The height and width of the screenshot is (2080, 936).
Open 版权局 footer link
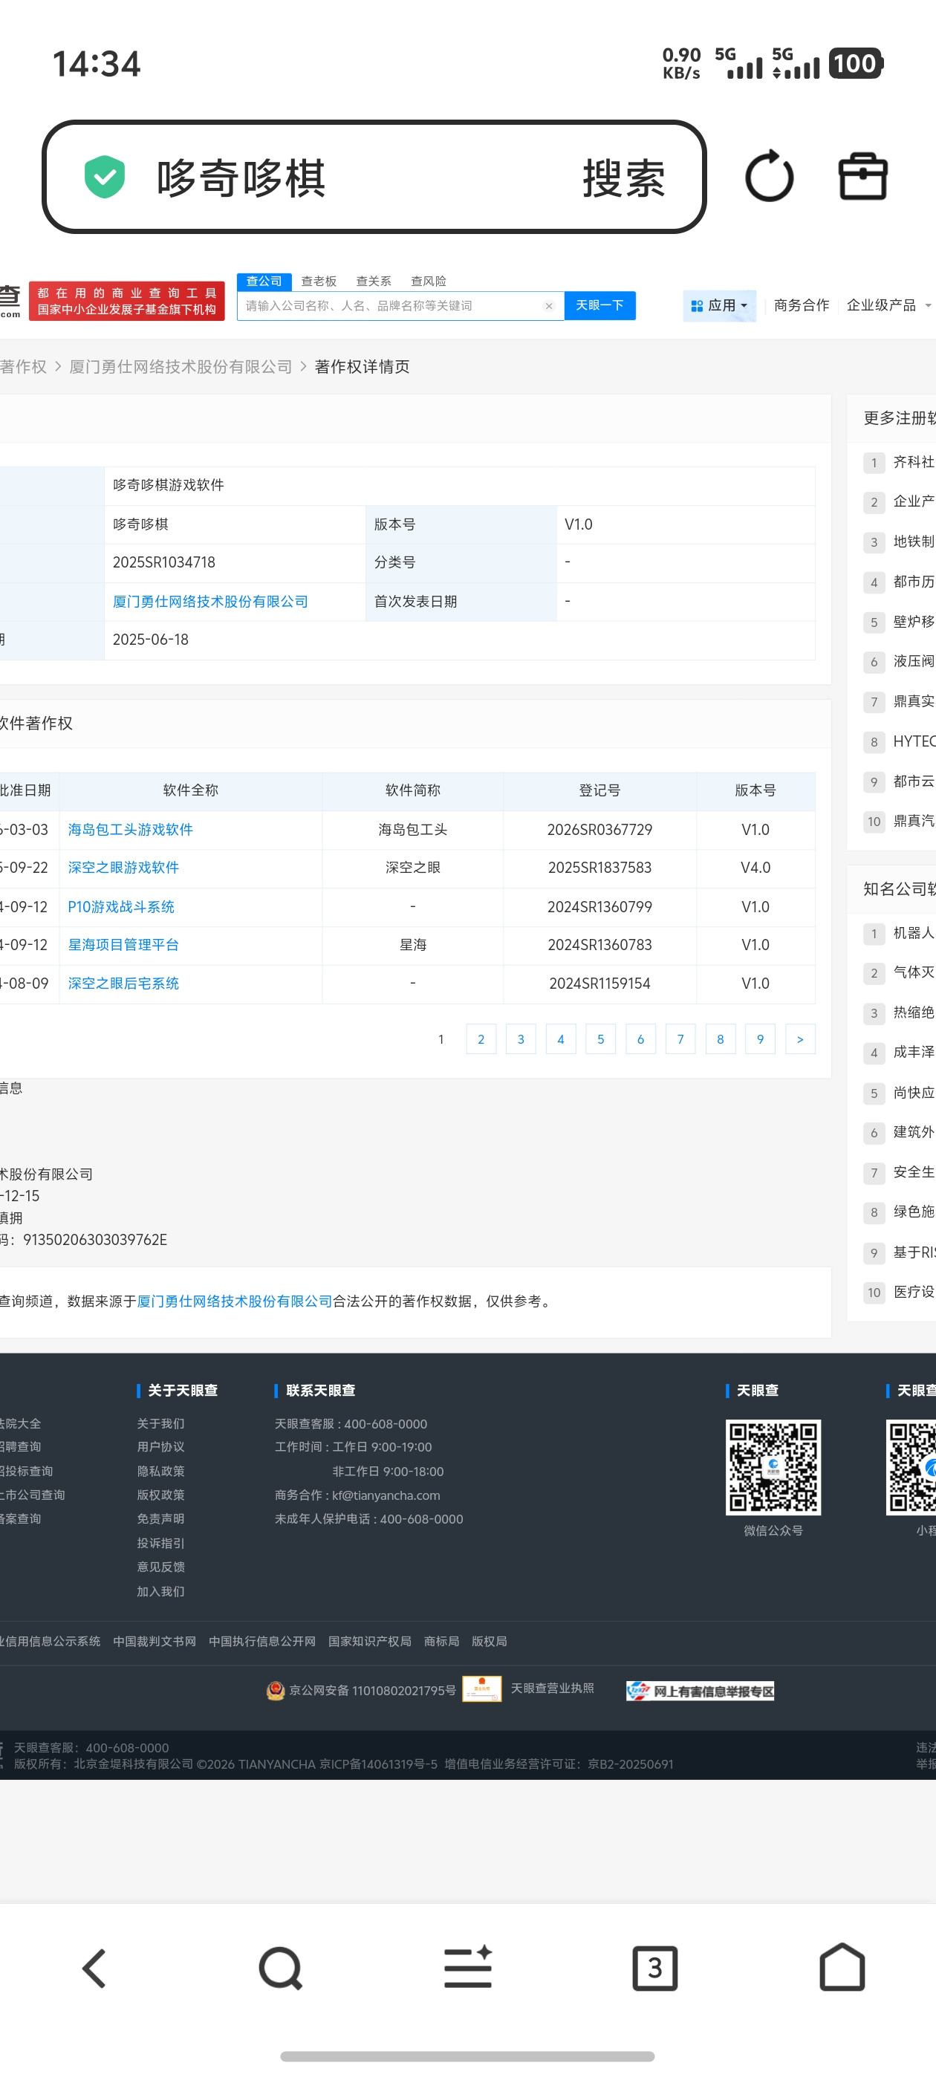click(x=490, y=1642)
